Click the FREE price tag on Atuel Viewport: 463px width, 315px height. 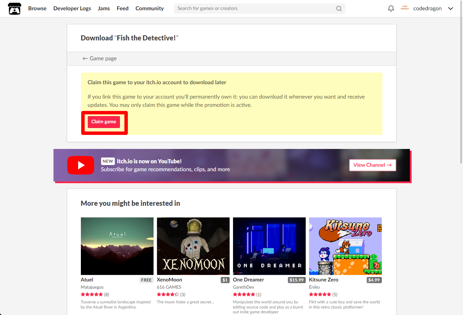click(x=146, y=280)
